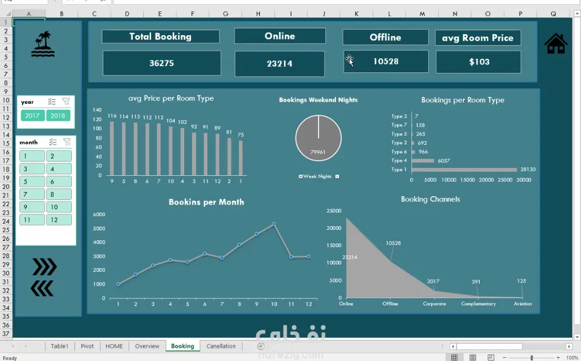The image size is (581, 361).
Task: Click the 23214 online value box
Action: coord(280,63)
